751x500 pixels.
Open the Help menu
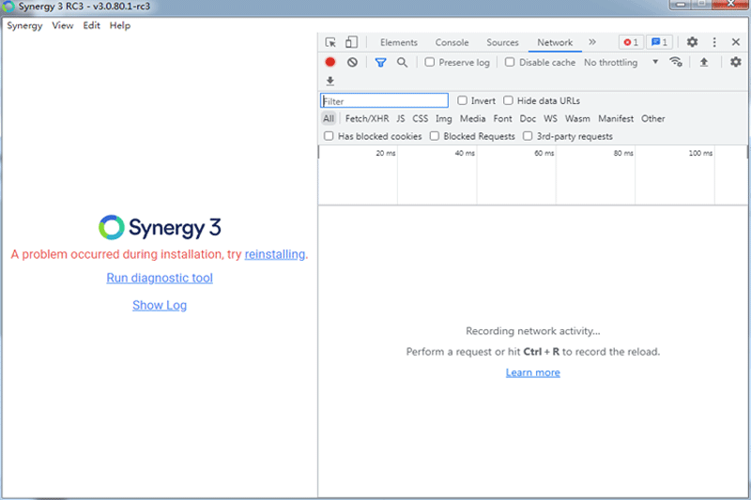point(120,26)
